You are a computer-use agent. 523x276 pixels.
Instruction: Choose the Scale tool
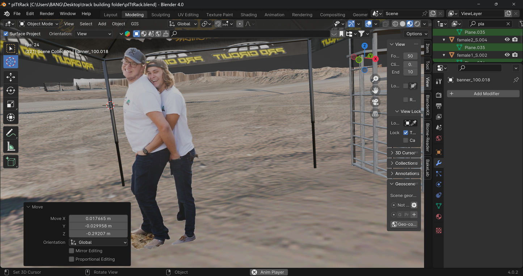click(10, 104)
